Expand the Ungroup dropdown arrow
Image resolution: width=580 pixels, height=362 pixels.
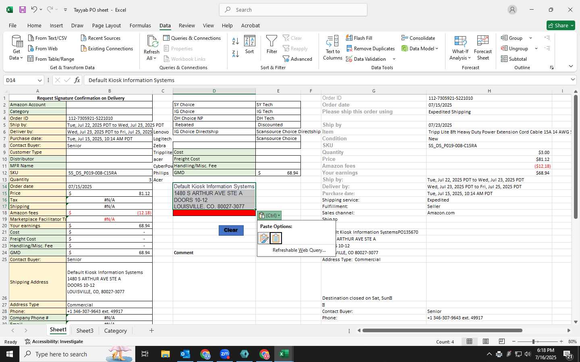[x=536, y=48]
